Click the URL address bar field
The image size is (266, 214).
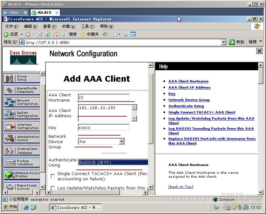coord(120,42)
